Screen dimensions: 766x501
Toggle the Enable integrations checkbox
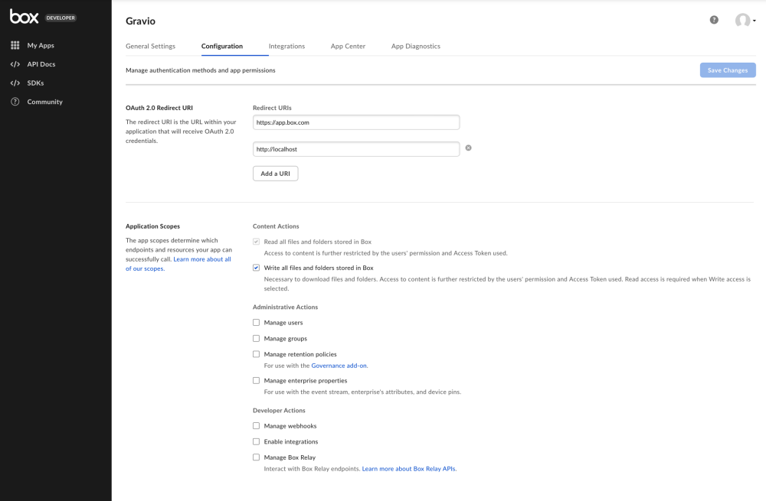(256, 441)
